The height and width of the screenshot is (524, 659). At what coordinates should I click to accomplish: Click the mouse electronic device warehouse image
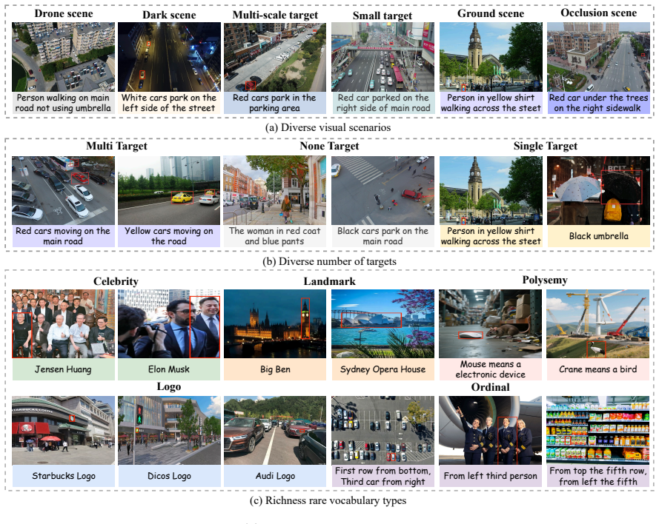tap(491, 323)
